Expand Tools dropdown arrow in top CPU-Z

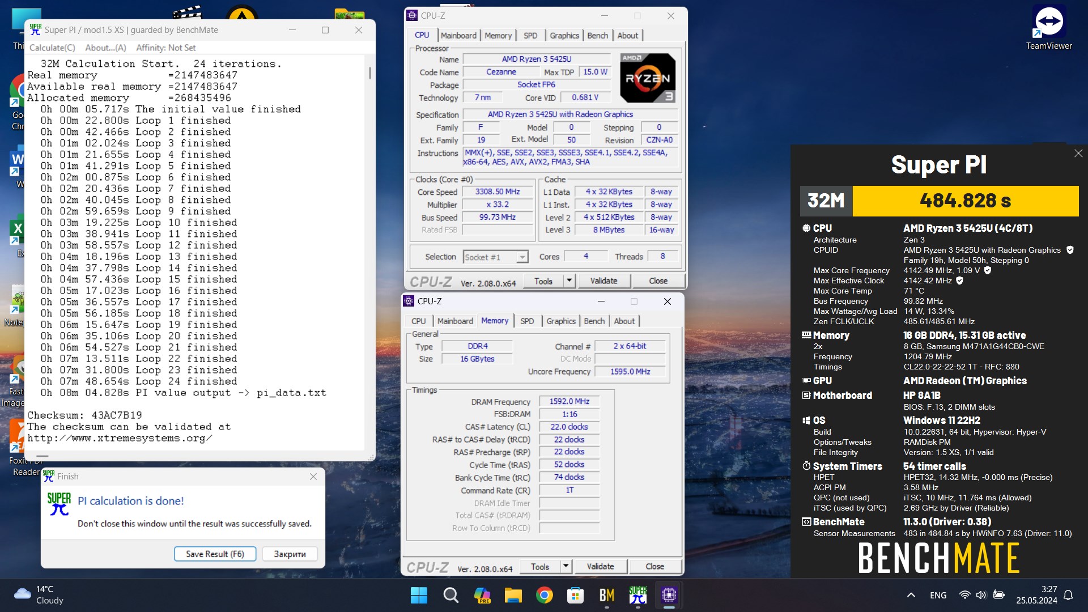569,280
